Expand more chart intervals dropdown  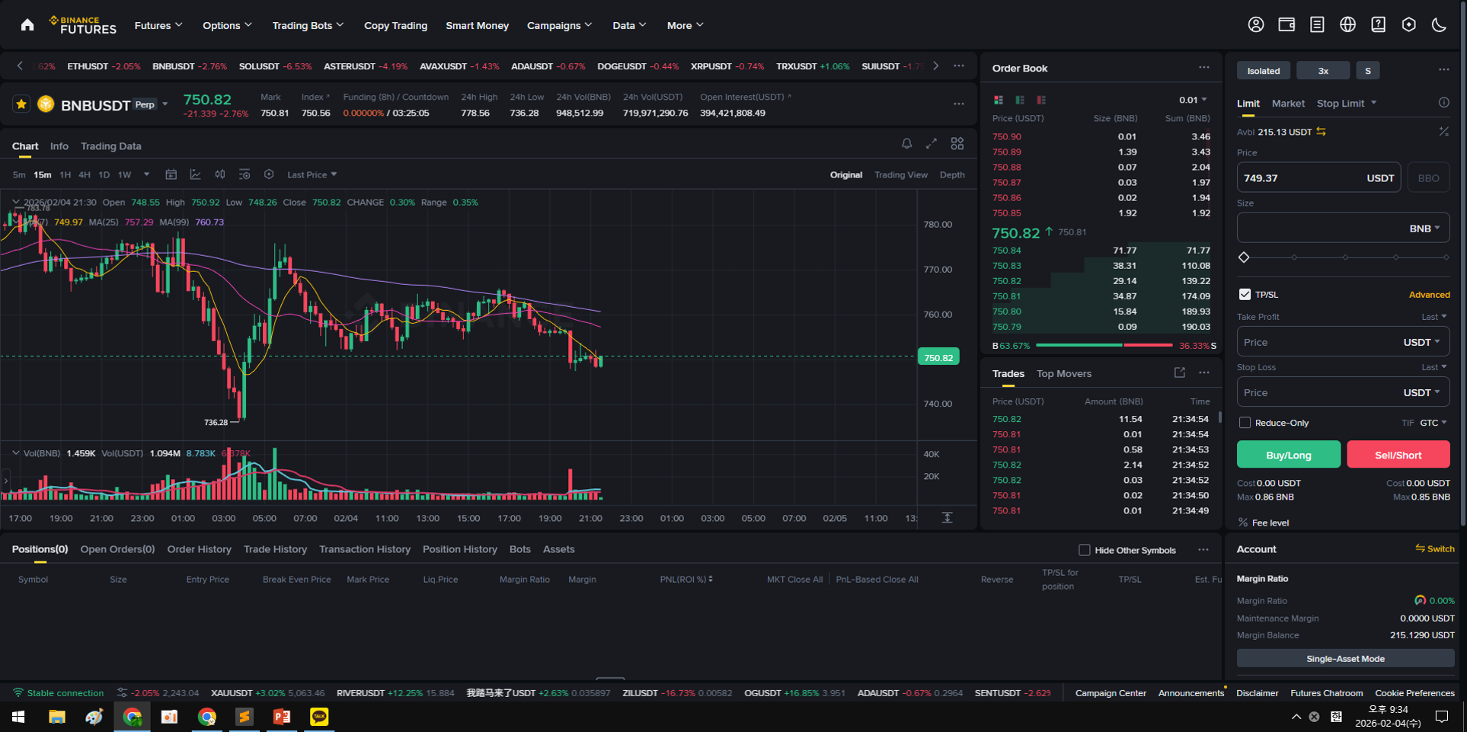coord(146,174)
